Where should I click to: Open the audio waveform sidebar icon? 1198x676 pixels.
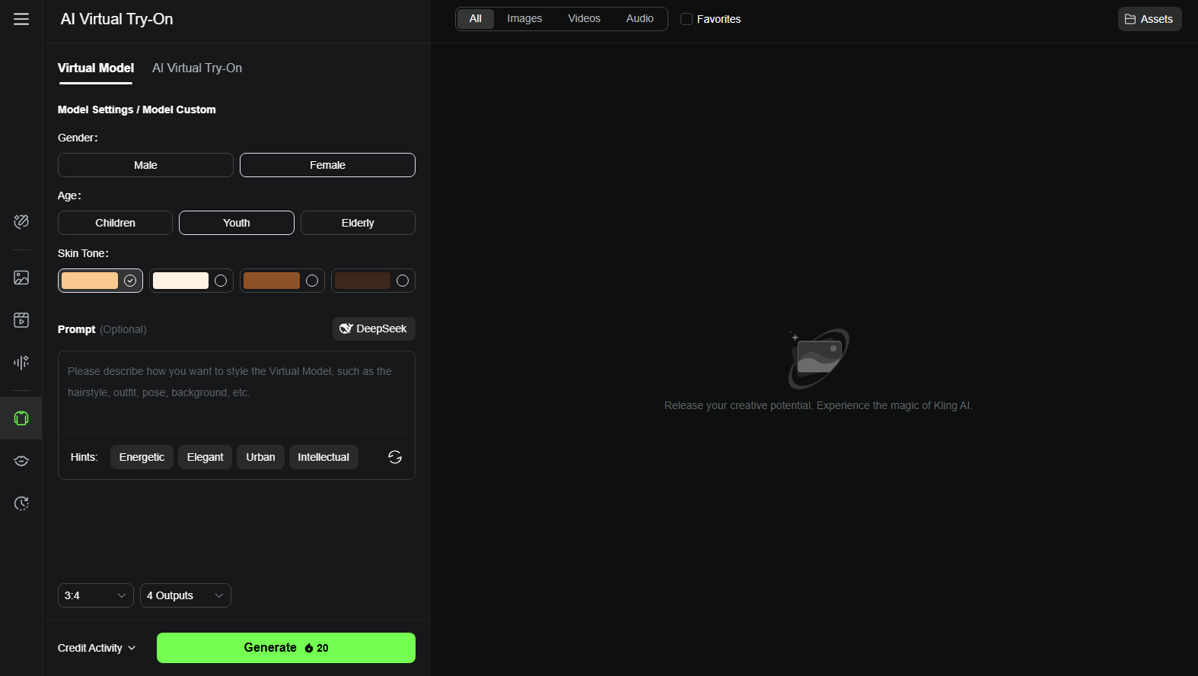[21, 363]
